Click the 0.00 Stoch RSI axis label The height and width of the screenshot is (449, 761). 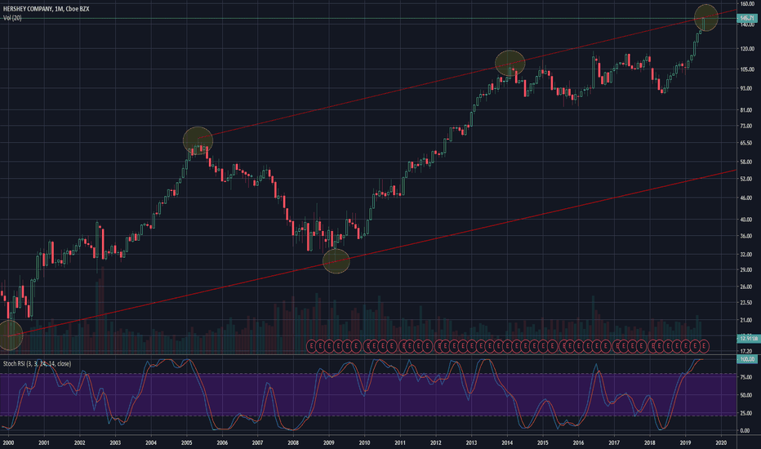coord(745,430)
